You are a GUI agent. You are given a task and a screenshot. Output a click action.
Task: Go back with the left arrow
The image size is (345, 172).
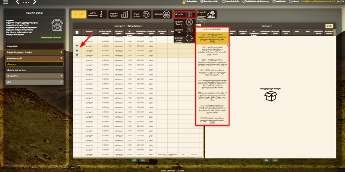click(x=18, y=3)
